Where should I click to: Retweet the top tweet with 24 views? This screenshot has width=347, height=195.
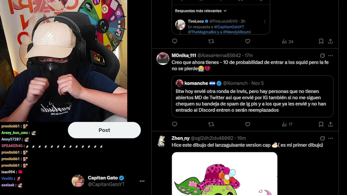211,41
